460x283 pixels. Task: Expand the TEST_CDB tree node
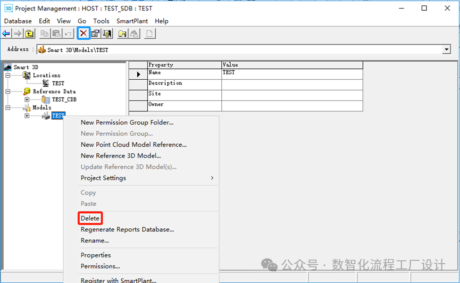tap(27, 100)
